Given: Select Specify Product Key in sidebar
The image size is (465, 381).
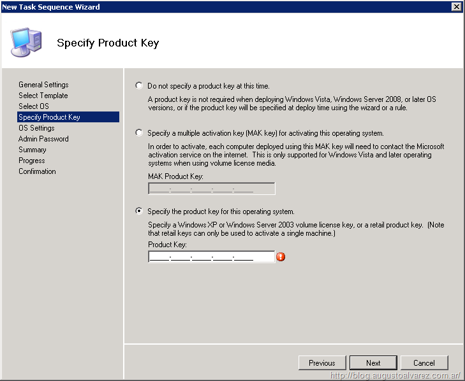Looking at the screenshot, I should tap(49, 117).
